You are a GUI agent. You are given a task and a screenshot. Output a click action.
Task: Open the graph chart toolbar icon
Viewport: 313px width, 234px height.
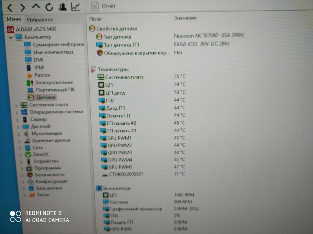[x=76, y=7]
